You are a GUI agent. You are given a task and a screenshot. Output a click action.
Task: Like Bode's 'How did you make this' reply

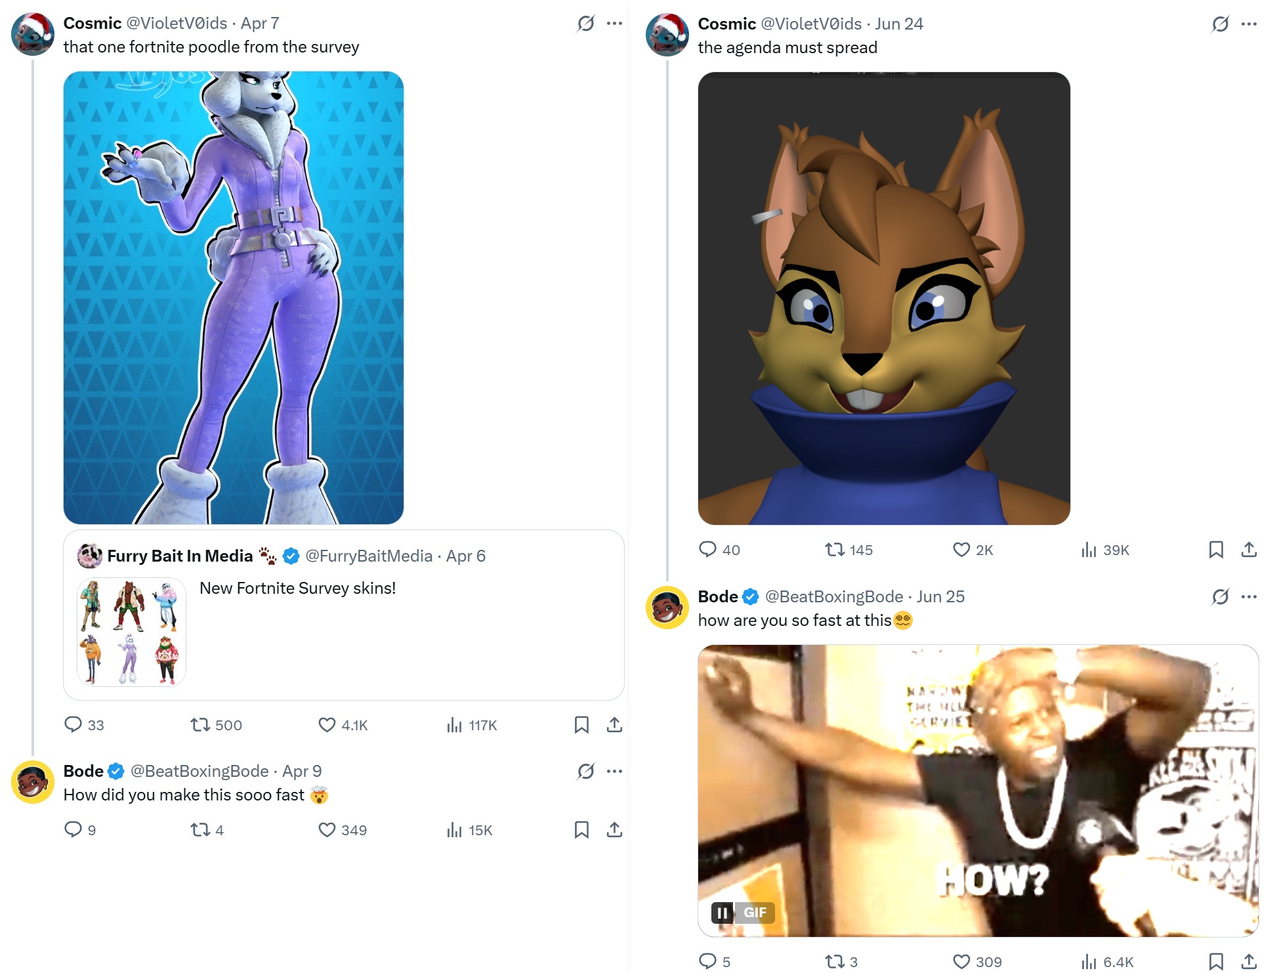pos(343,830)
